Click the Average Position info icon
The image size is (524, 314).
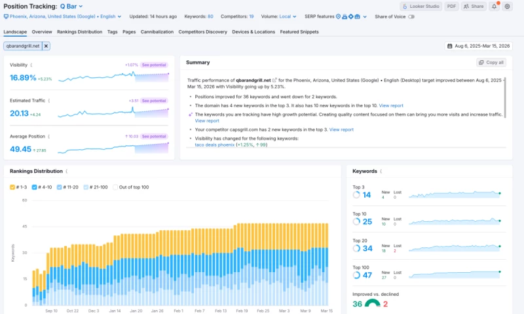[x=48, y=137]
